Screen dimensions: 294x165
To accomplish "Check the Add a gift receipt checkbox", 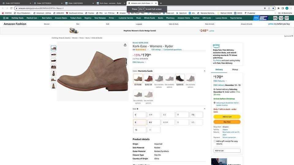I will coord(215,141).
